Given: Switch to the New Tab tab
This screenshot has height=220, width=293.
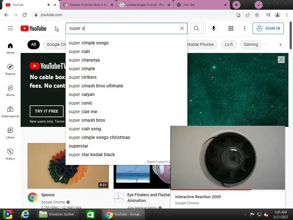Looking at the screenshot, I should [202, 5].
